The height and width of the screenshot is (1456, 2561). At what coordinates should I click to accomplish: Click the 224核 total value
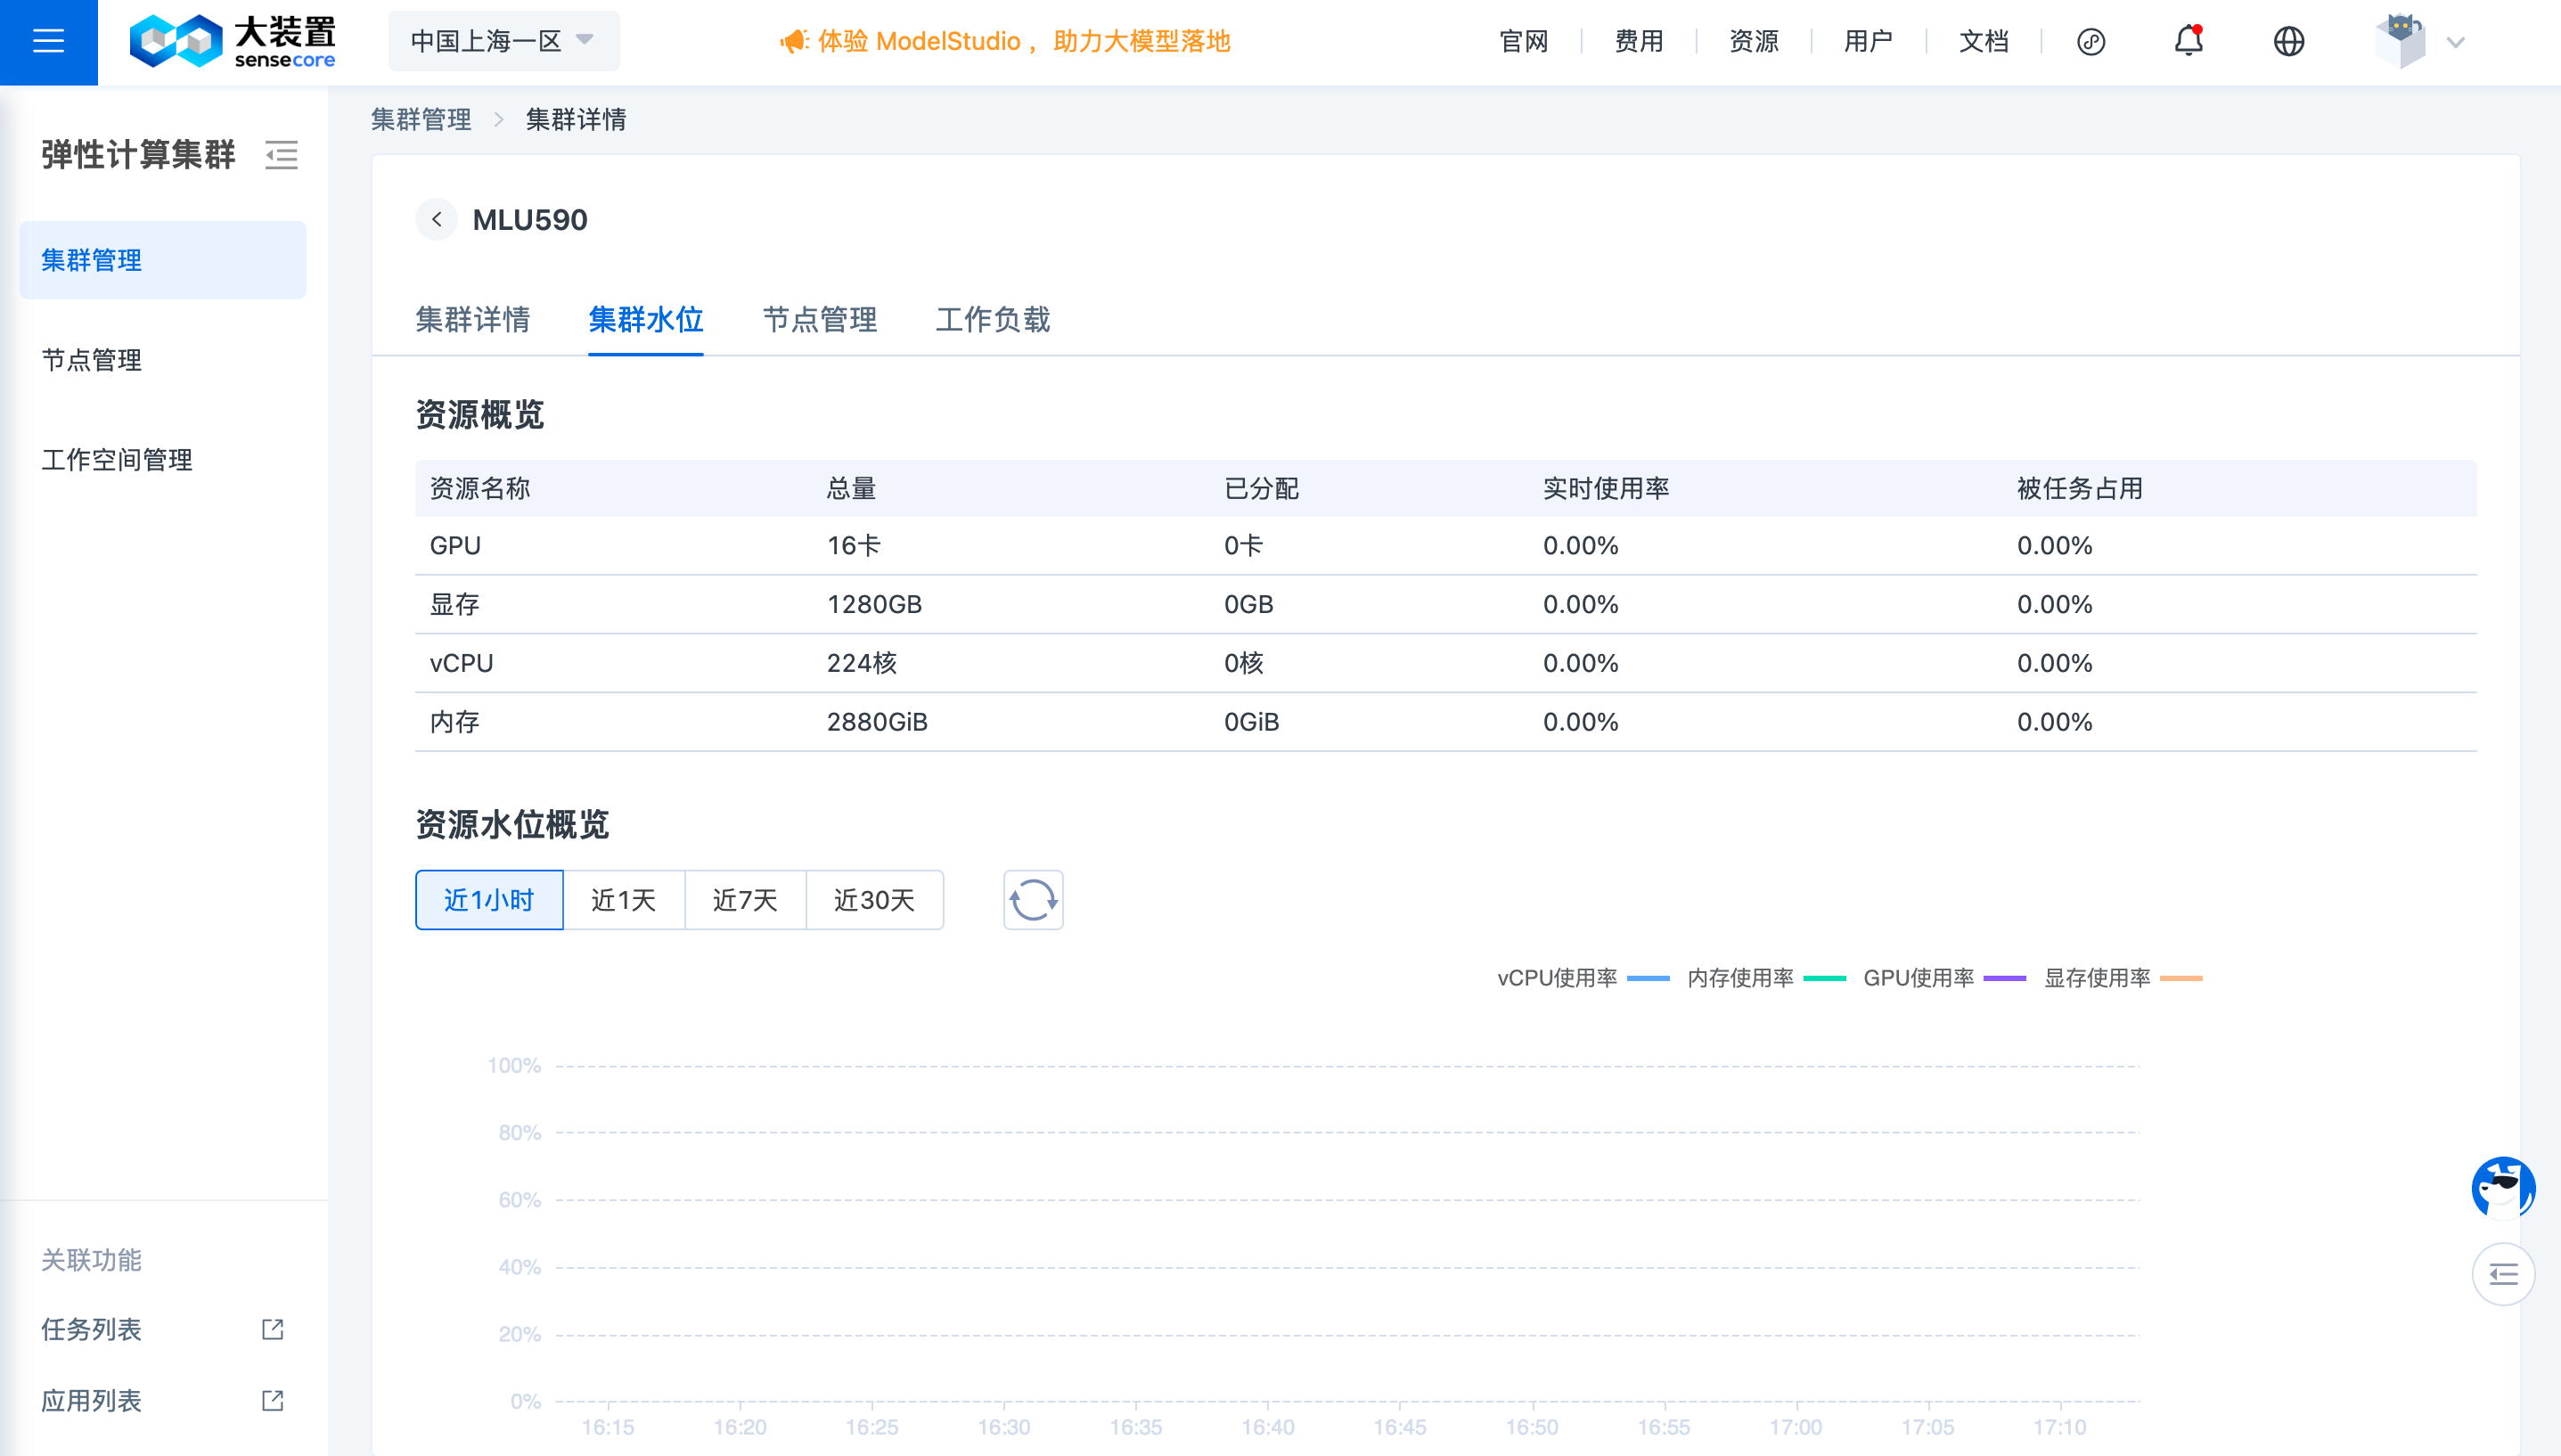(862, 664)
